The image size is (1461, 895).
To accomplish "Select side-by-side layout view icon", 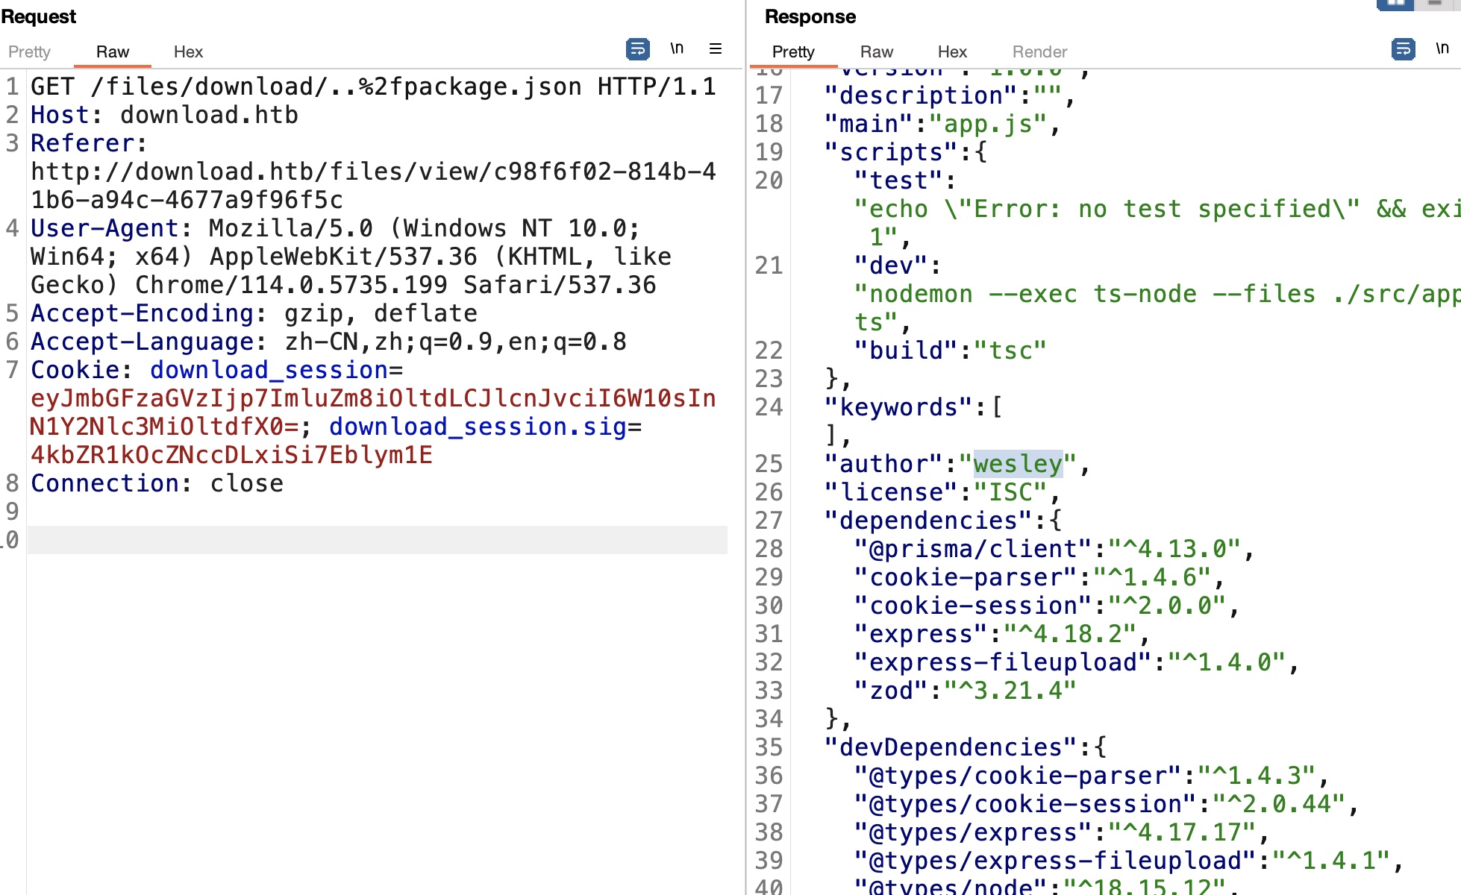I will pos(1395,4).
